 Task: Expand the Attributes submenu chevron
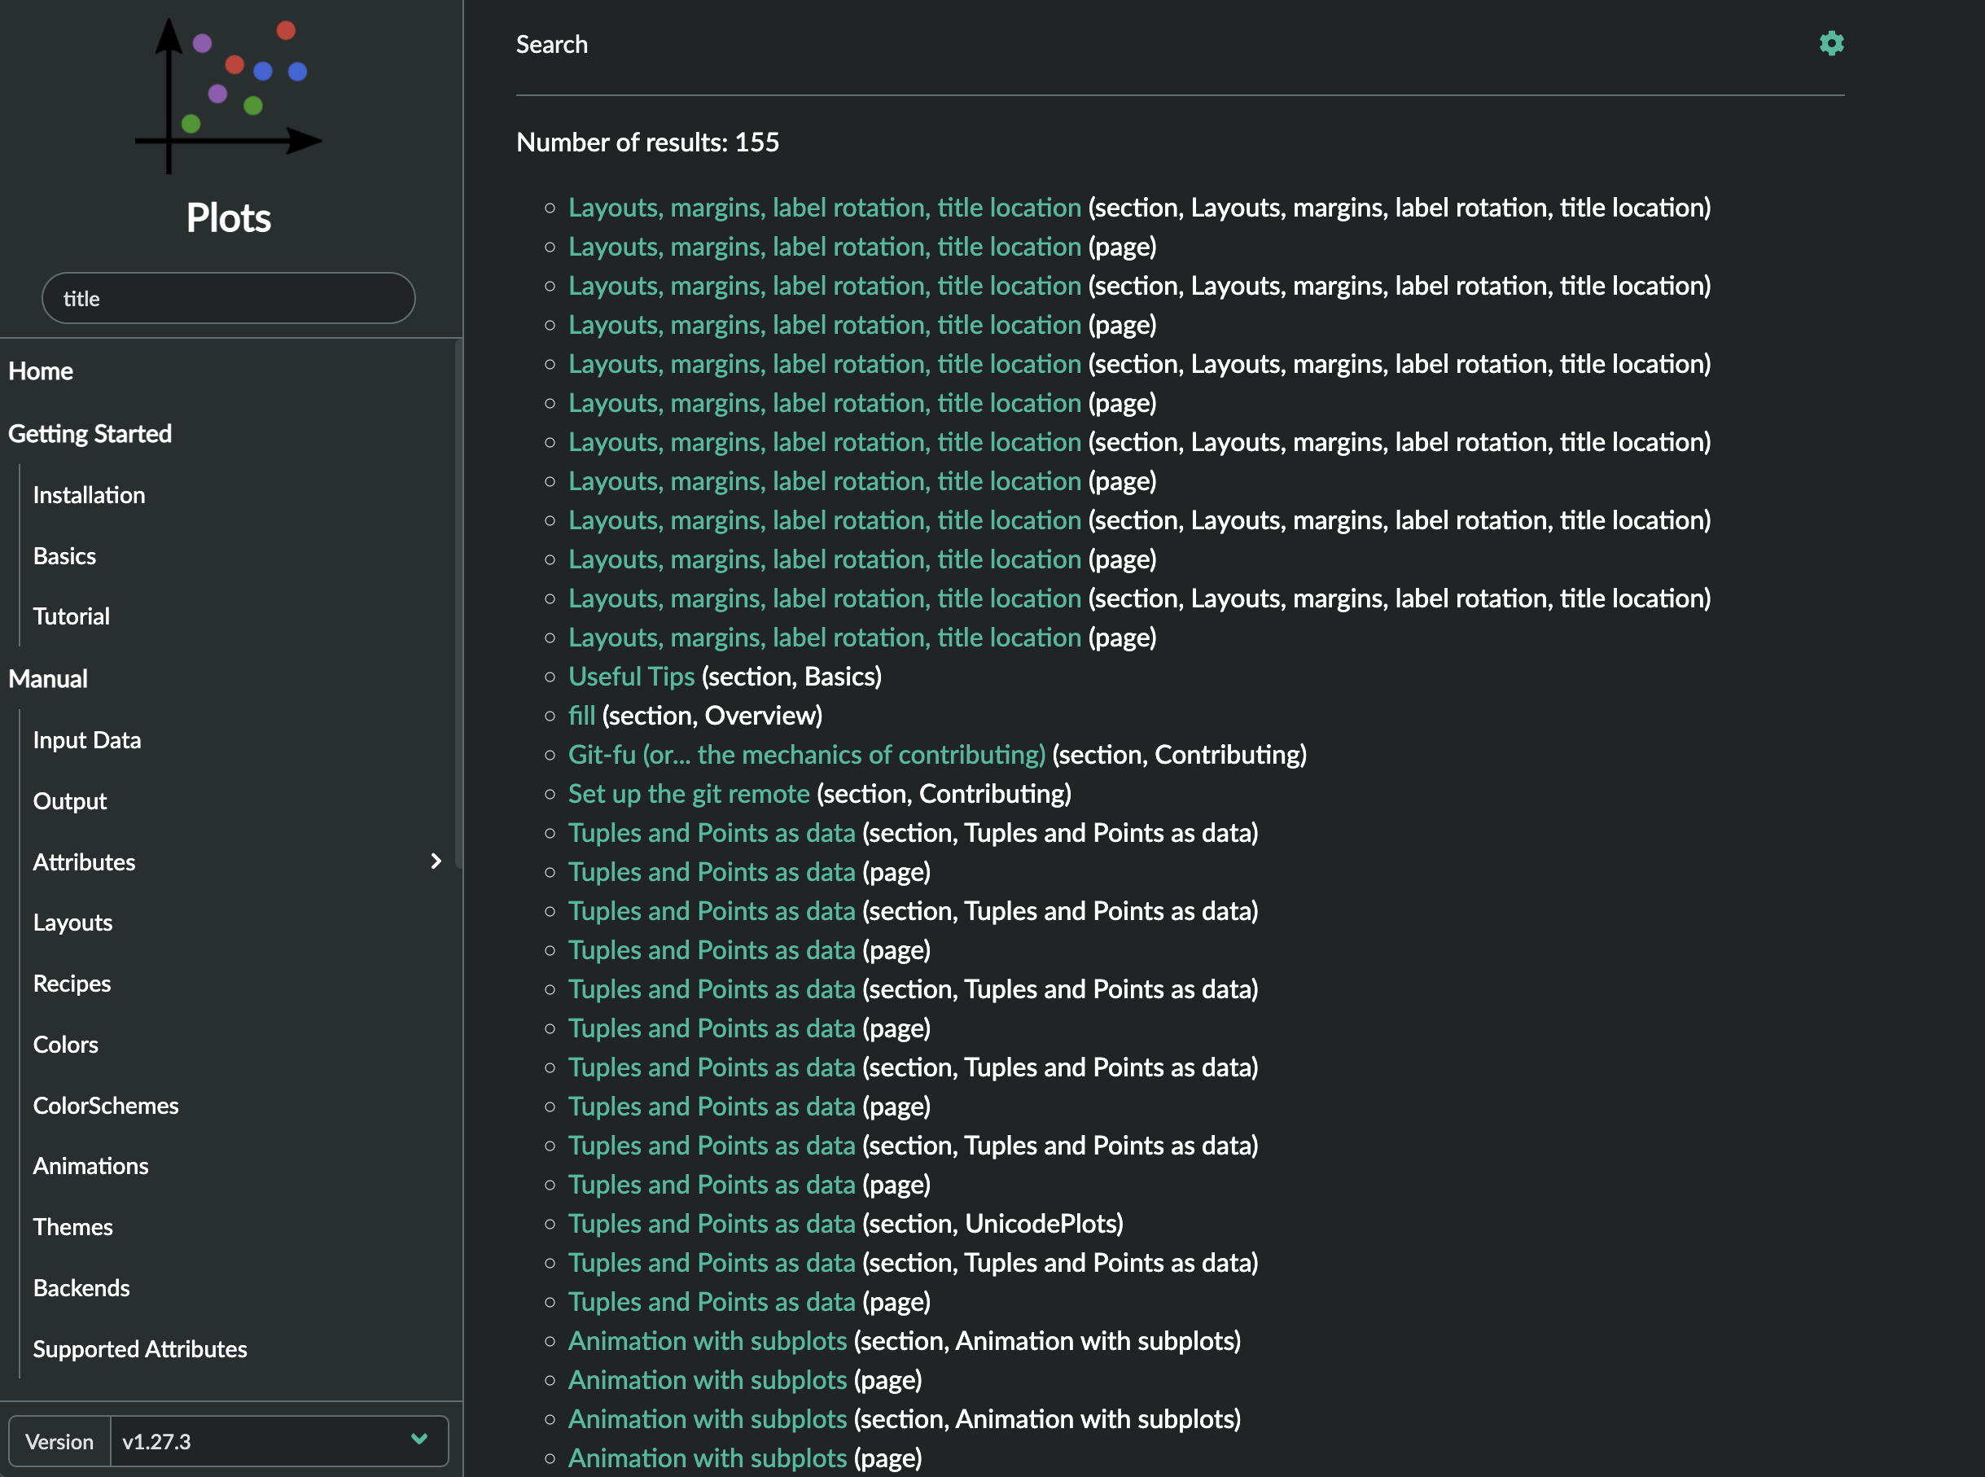[436, 861]
